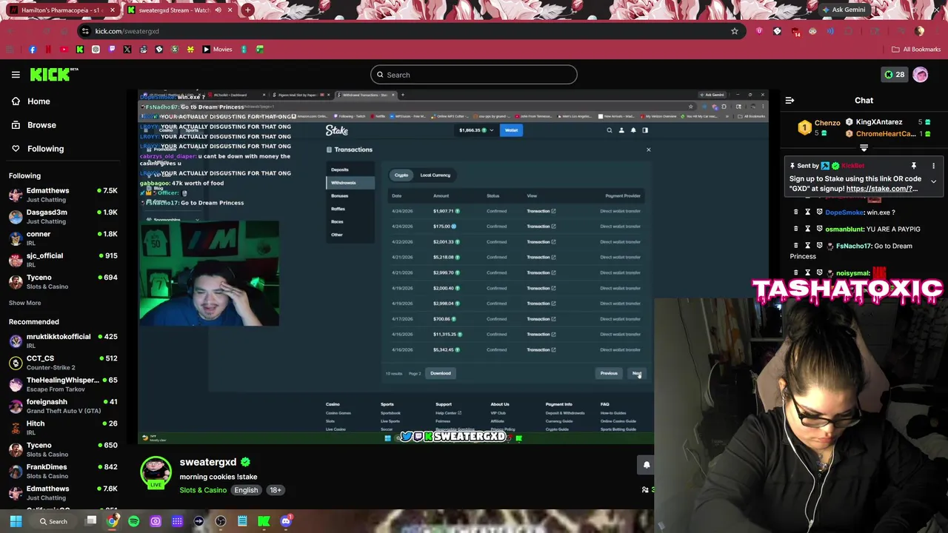Open ChatGPT bookmark
Image resolution: width=948 pixels, height=533 pixels.
pyautogui.click(x=96, y=50)
